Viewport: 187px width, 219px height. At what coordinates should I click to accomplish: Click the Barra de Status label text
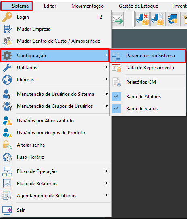click(x=142, y=109)
